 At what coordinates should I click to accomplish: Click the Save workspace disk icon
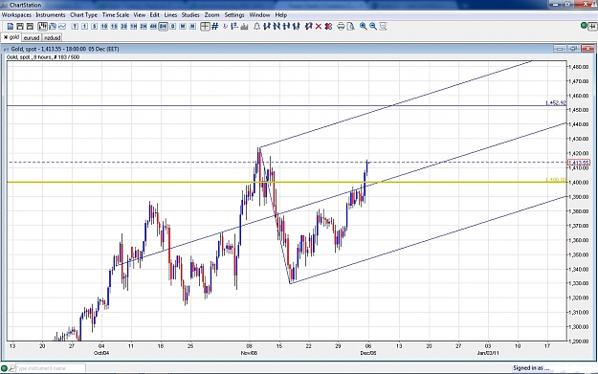point(30,27)
